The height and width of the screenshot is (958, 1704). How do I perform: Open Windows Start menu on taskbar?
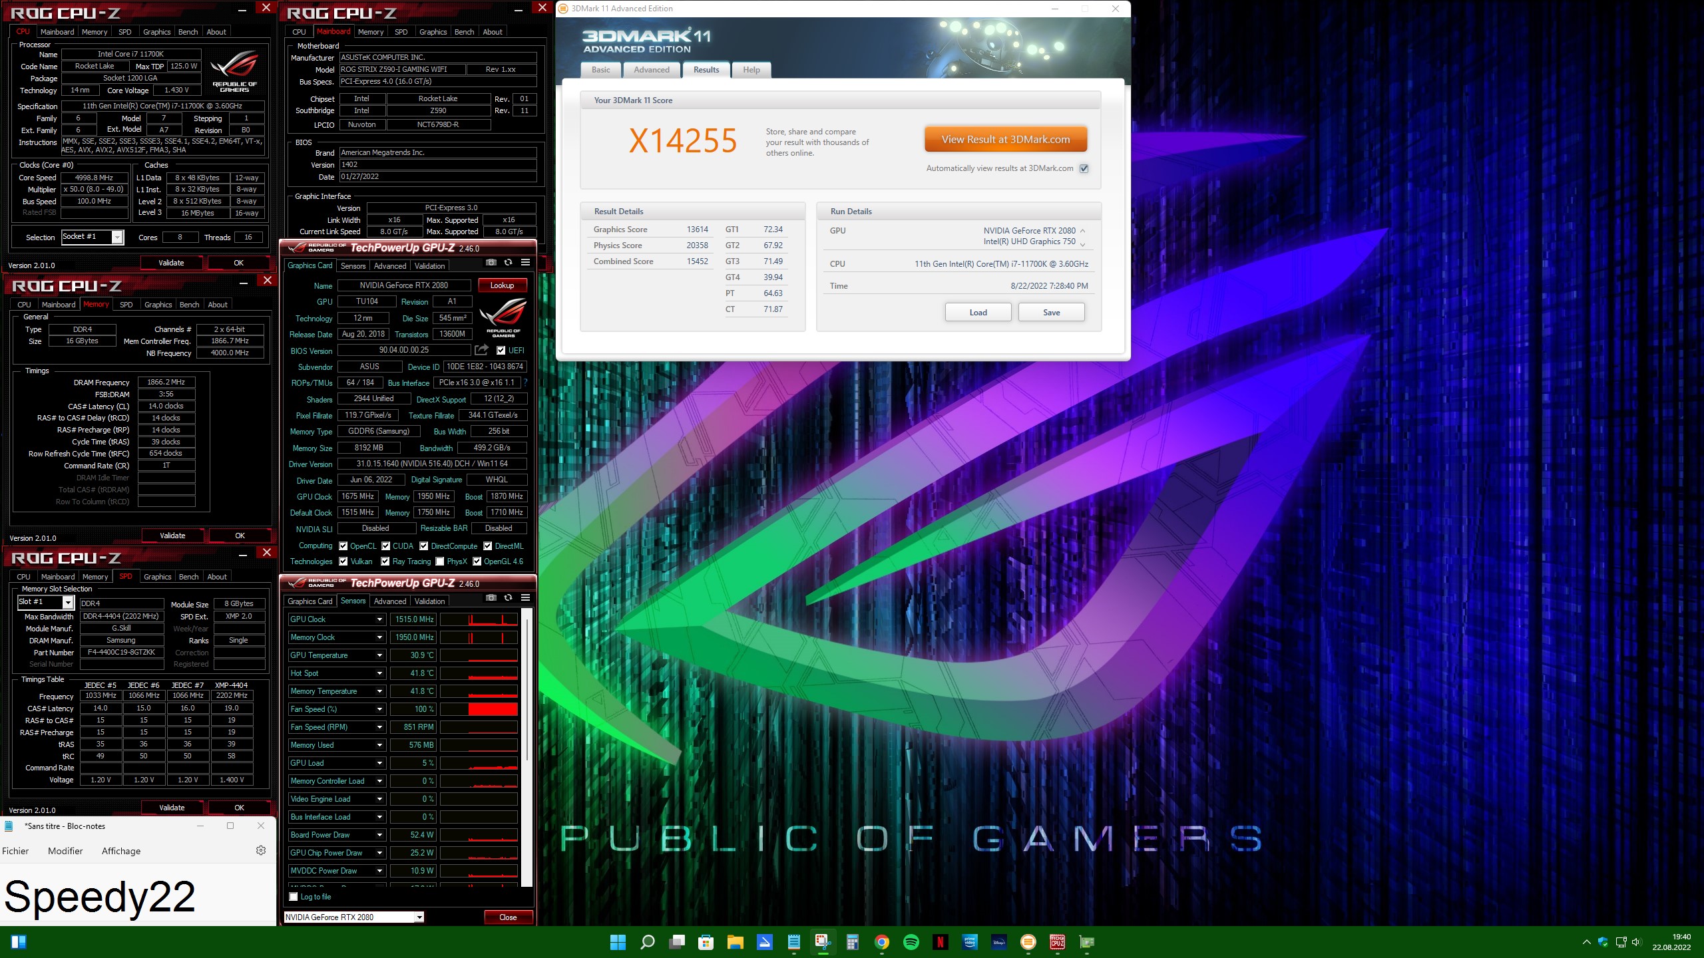pyautogui.click(x=618, y=942)
